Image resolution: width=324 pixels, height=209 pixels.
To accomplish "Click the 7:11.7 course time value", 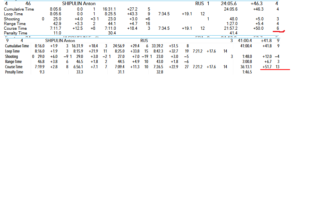I will coord(55,29).
